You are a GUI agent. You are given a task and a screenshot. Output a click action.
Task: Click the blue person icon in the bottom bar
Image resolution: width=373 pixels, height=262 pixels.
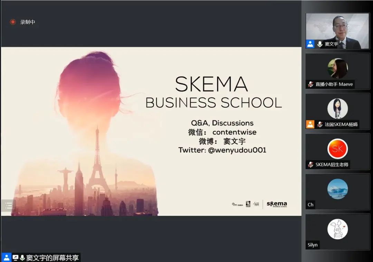(7, 258)
